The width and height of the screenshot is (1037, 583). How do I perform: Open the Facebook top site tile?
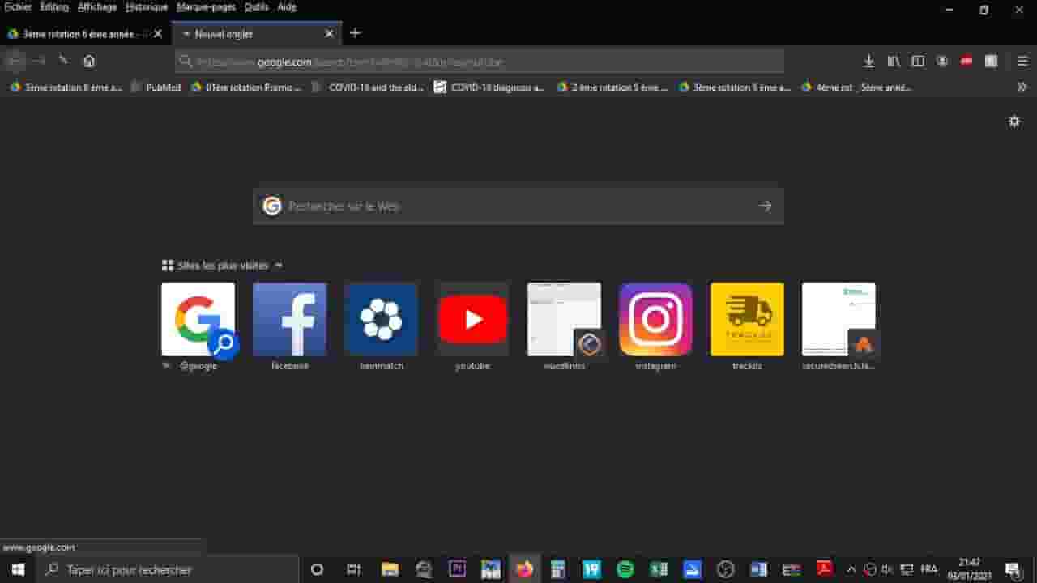pos(290,319)
